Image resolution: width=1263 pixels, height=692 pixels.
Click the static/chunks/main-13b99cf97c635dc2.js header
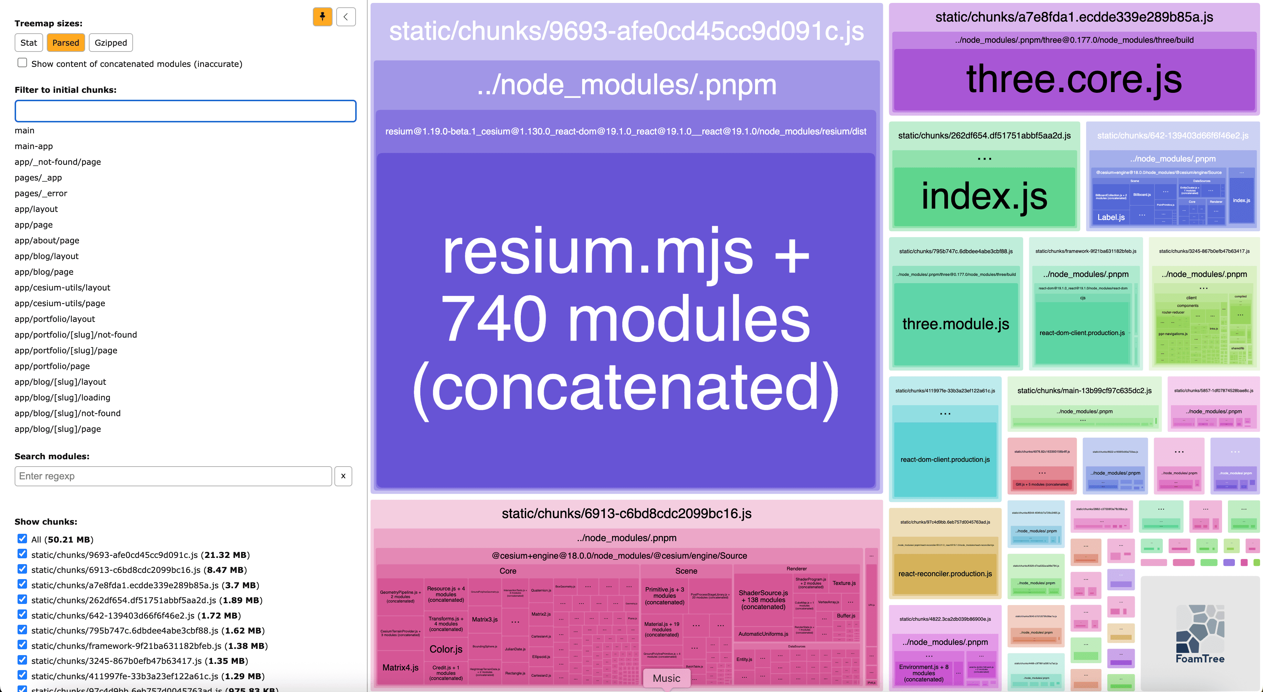click(x=1084, y=391)
